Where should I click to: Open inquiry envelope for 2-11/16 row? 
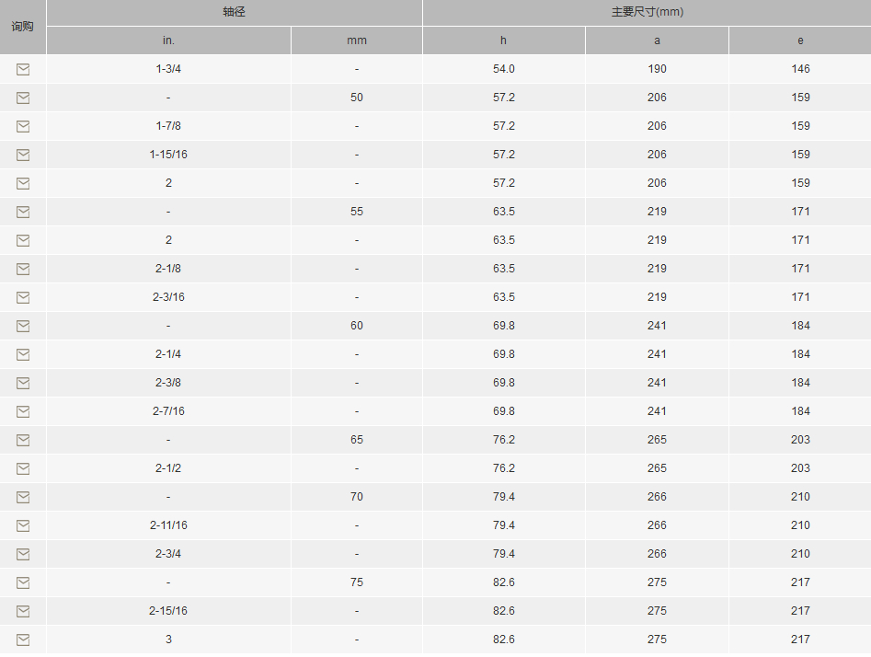click(23, 525)
